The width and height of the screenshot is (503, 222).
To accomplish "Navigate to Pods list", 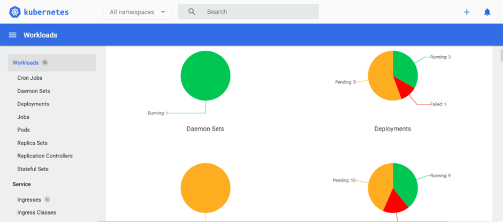I will click(24, 130).
